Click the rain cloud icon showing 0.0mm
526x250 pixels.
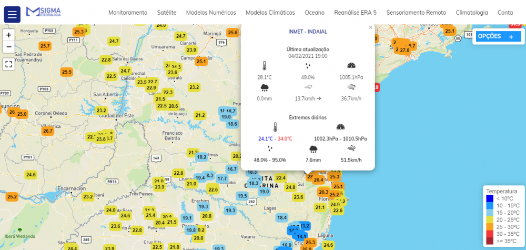coord(265,87)
